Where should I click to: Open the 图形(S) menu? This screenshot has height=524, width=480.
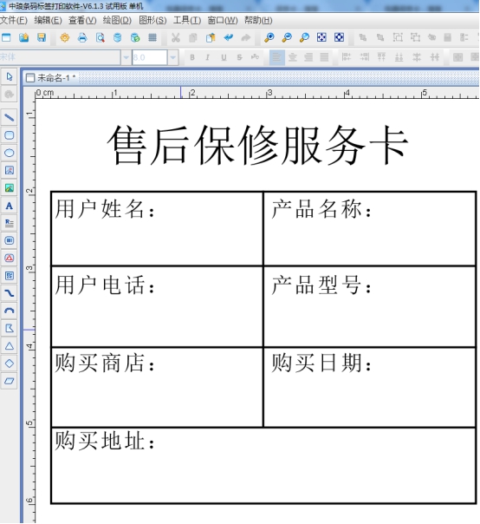[x=152, y=20]
